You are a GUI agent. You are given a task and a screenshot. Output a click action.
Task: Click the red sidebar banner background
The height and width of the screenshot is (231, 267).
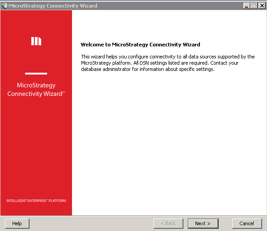(x=36, y=144)
